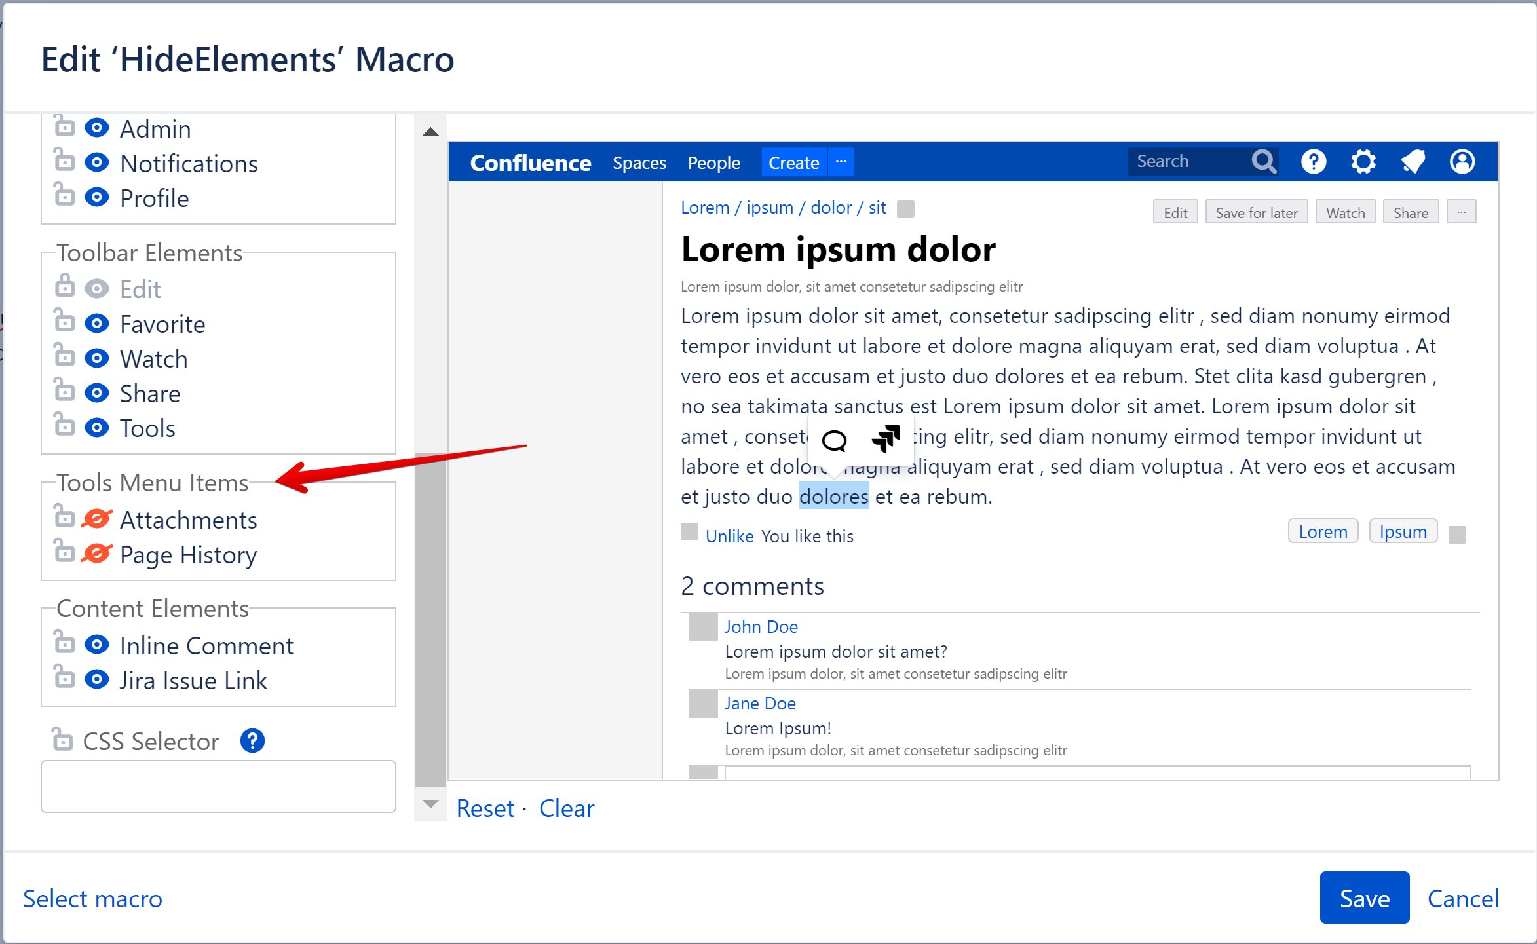Click the Select macro link
This screenshot has height=944, width=1537.
(x=92, y=899)
